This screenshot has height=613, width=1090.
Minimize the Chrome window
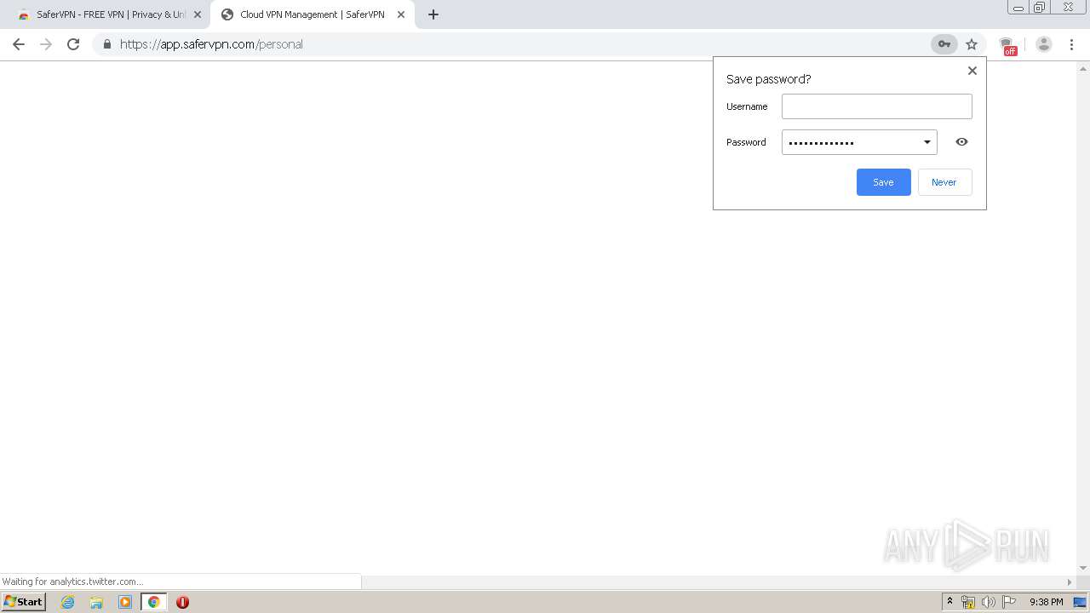1018,8
